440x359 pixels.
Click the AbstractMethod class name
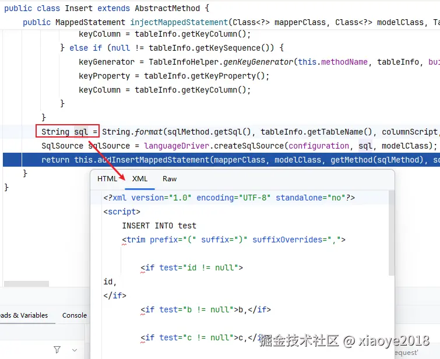[167, 8]
